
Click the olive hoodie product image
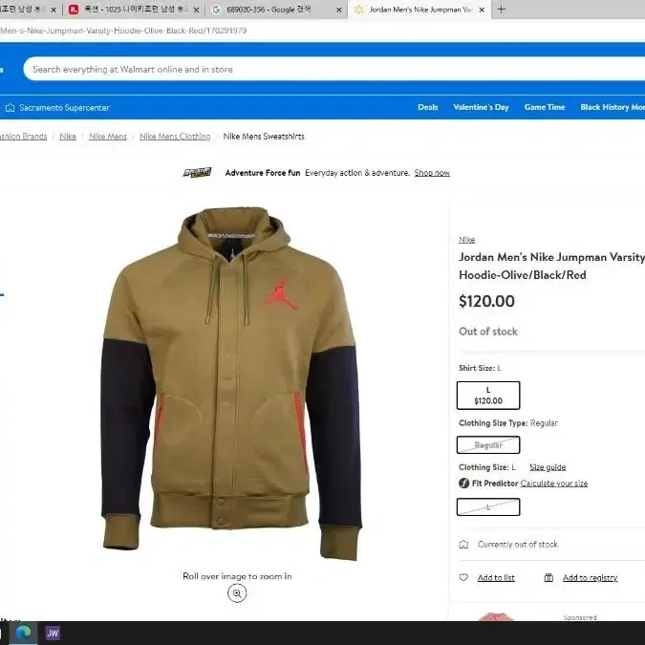(x=231, y=382)
